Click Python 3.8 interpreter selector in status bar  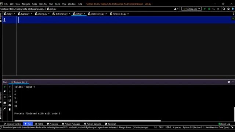(x=206, y=128)
